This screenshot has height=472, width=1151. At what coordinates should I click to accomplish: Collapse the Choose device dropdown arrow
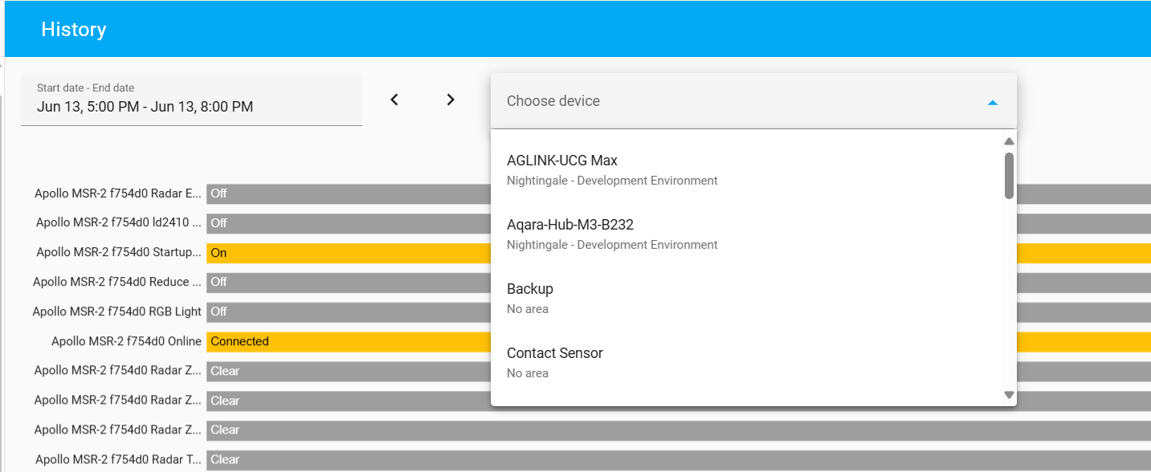pyautogui.click(x=993, y=102)
